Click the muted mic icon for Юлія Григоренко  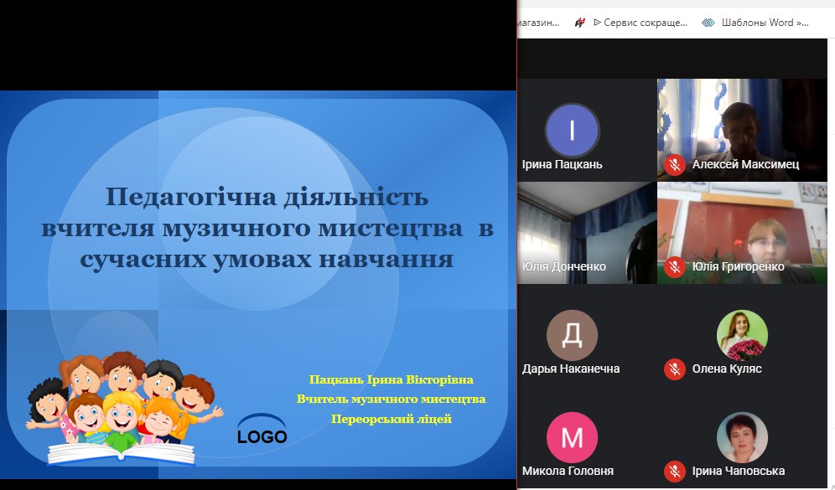pyautogui.click(x=674, y=267)
